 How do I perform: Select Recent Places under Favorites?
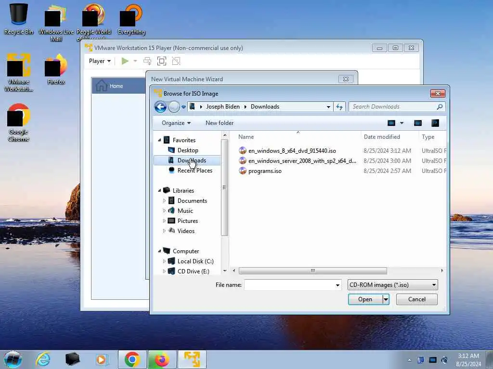click(x=195, y=171)
